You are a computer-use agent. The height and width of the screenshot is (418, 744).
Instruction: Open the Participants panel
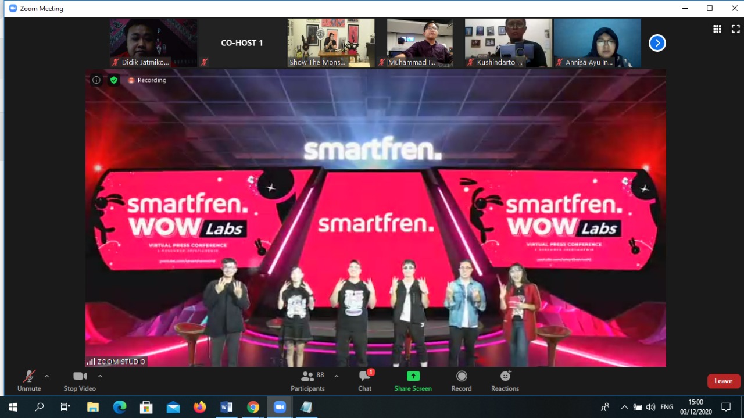pyautogui.click(x=308, y=381)
